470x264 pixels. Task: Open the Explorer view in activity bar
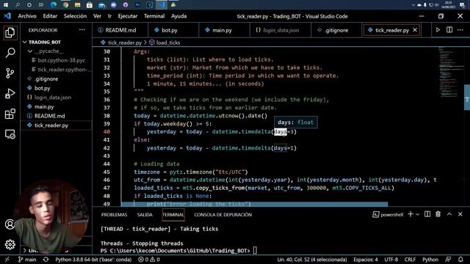[10, 32]
